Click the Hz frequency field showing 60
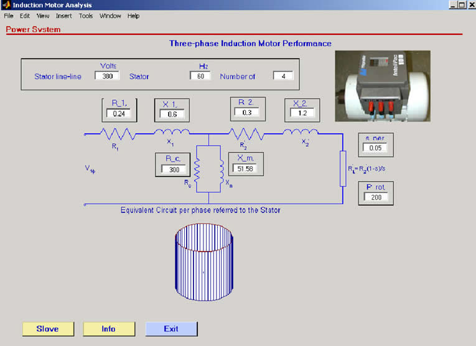476x346 pixels. (200, 76)
